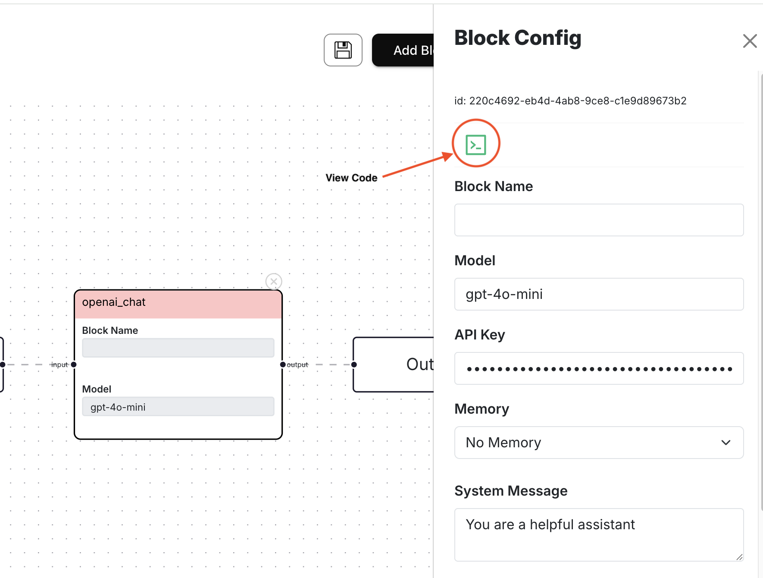Focus the Model field showing gpt-4o-mini in the panel
Viewport: 763px width, 578px height.
pos(598,294)
